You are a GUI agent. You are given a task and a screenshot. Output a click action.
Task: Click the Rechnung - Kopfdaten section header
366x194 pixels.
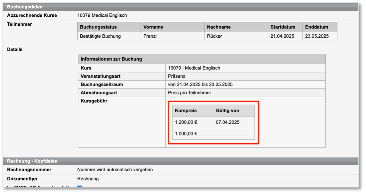coord(32,161)
